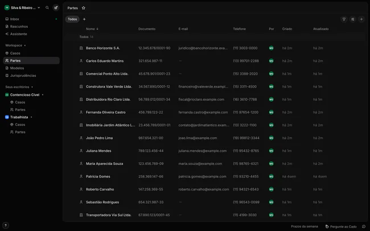Viewport: 370px width, 231px height.
Task: Open the Imobiliária Jardim Atlântico row
Action: coord(215,125)
